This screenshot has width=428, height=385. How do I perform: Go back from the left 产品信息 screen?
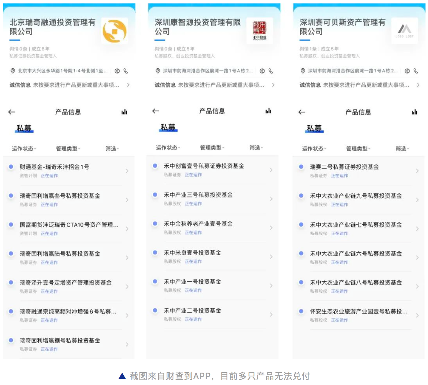(12, 112)
